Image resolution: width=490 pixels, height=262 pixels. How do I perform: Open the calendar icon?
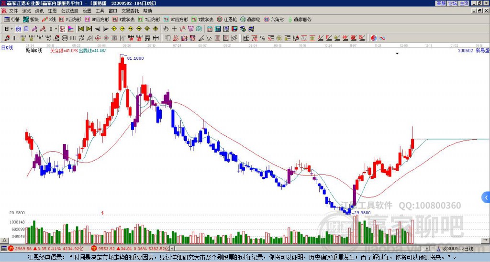pyautogui.click(x=210, y=29)
